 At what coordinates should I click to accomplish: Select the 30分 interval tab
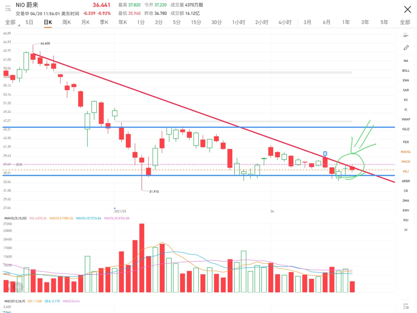(216, 22)
